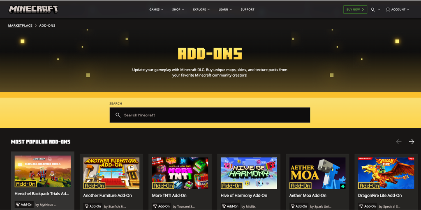Image resolution: width=421 pixels, height=210 pixels.
Task: Click the account person icon in header
Action: [388, 9]
